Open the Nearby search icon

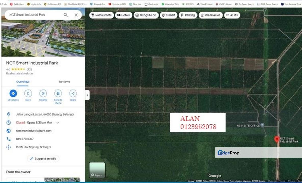(x=43, y=94)
